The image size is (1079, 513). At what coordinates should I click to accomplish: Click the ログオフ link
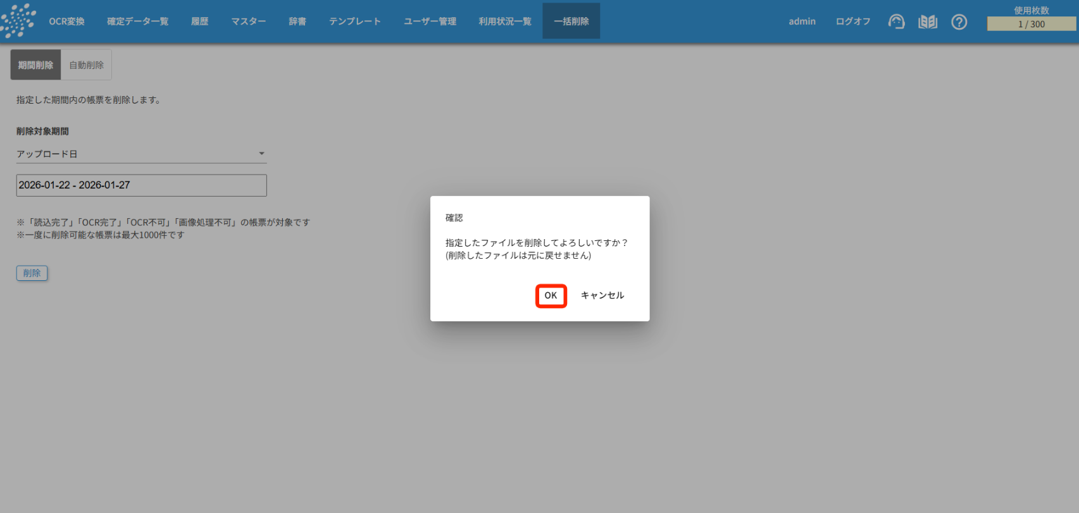click(852, 22)
